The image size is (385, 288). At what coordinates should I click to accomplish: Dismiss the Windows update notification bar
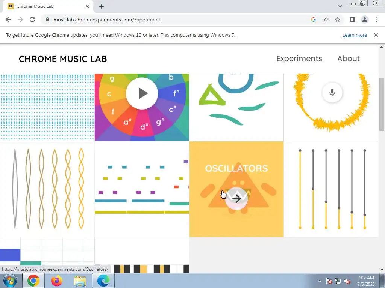click(x=376, y=35)
